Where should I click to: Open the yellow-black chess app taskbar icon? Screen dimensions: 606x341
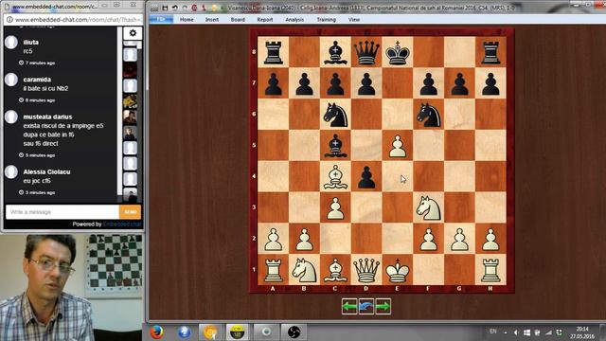click(x=237, y=332)
